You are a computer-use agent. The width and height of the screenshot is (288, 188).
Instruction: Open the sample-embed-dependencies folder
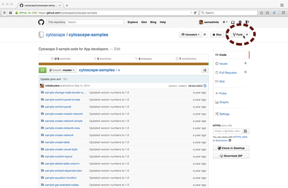pos(63,171)
